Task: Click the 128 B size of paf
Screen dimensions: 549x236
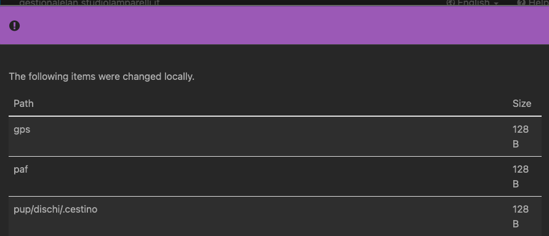Action: [521, 176]
